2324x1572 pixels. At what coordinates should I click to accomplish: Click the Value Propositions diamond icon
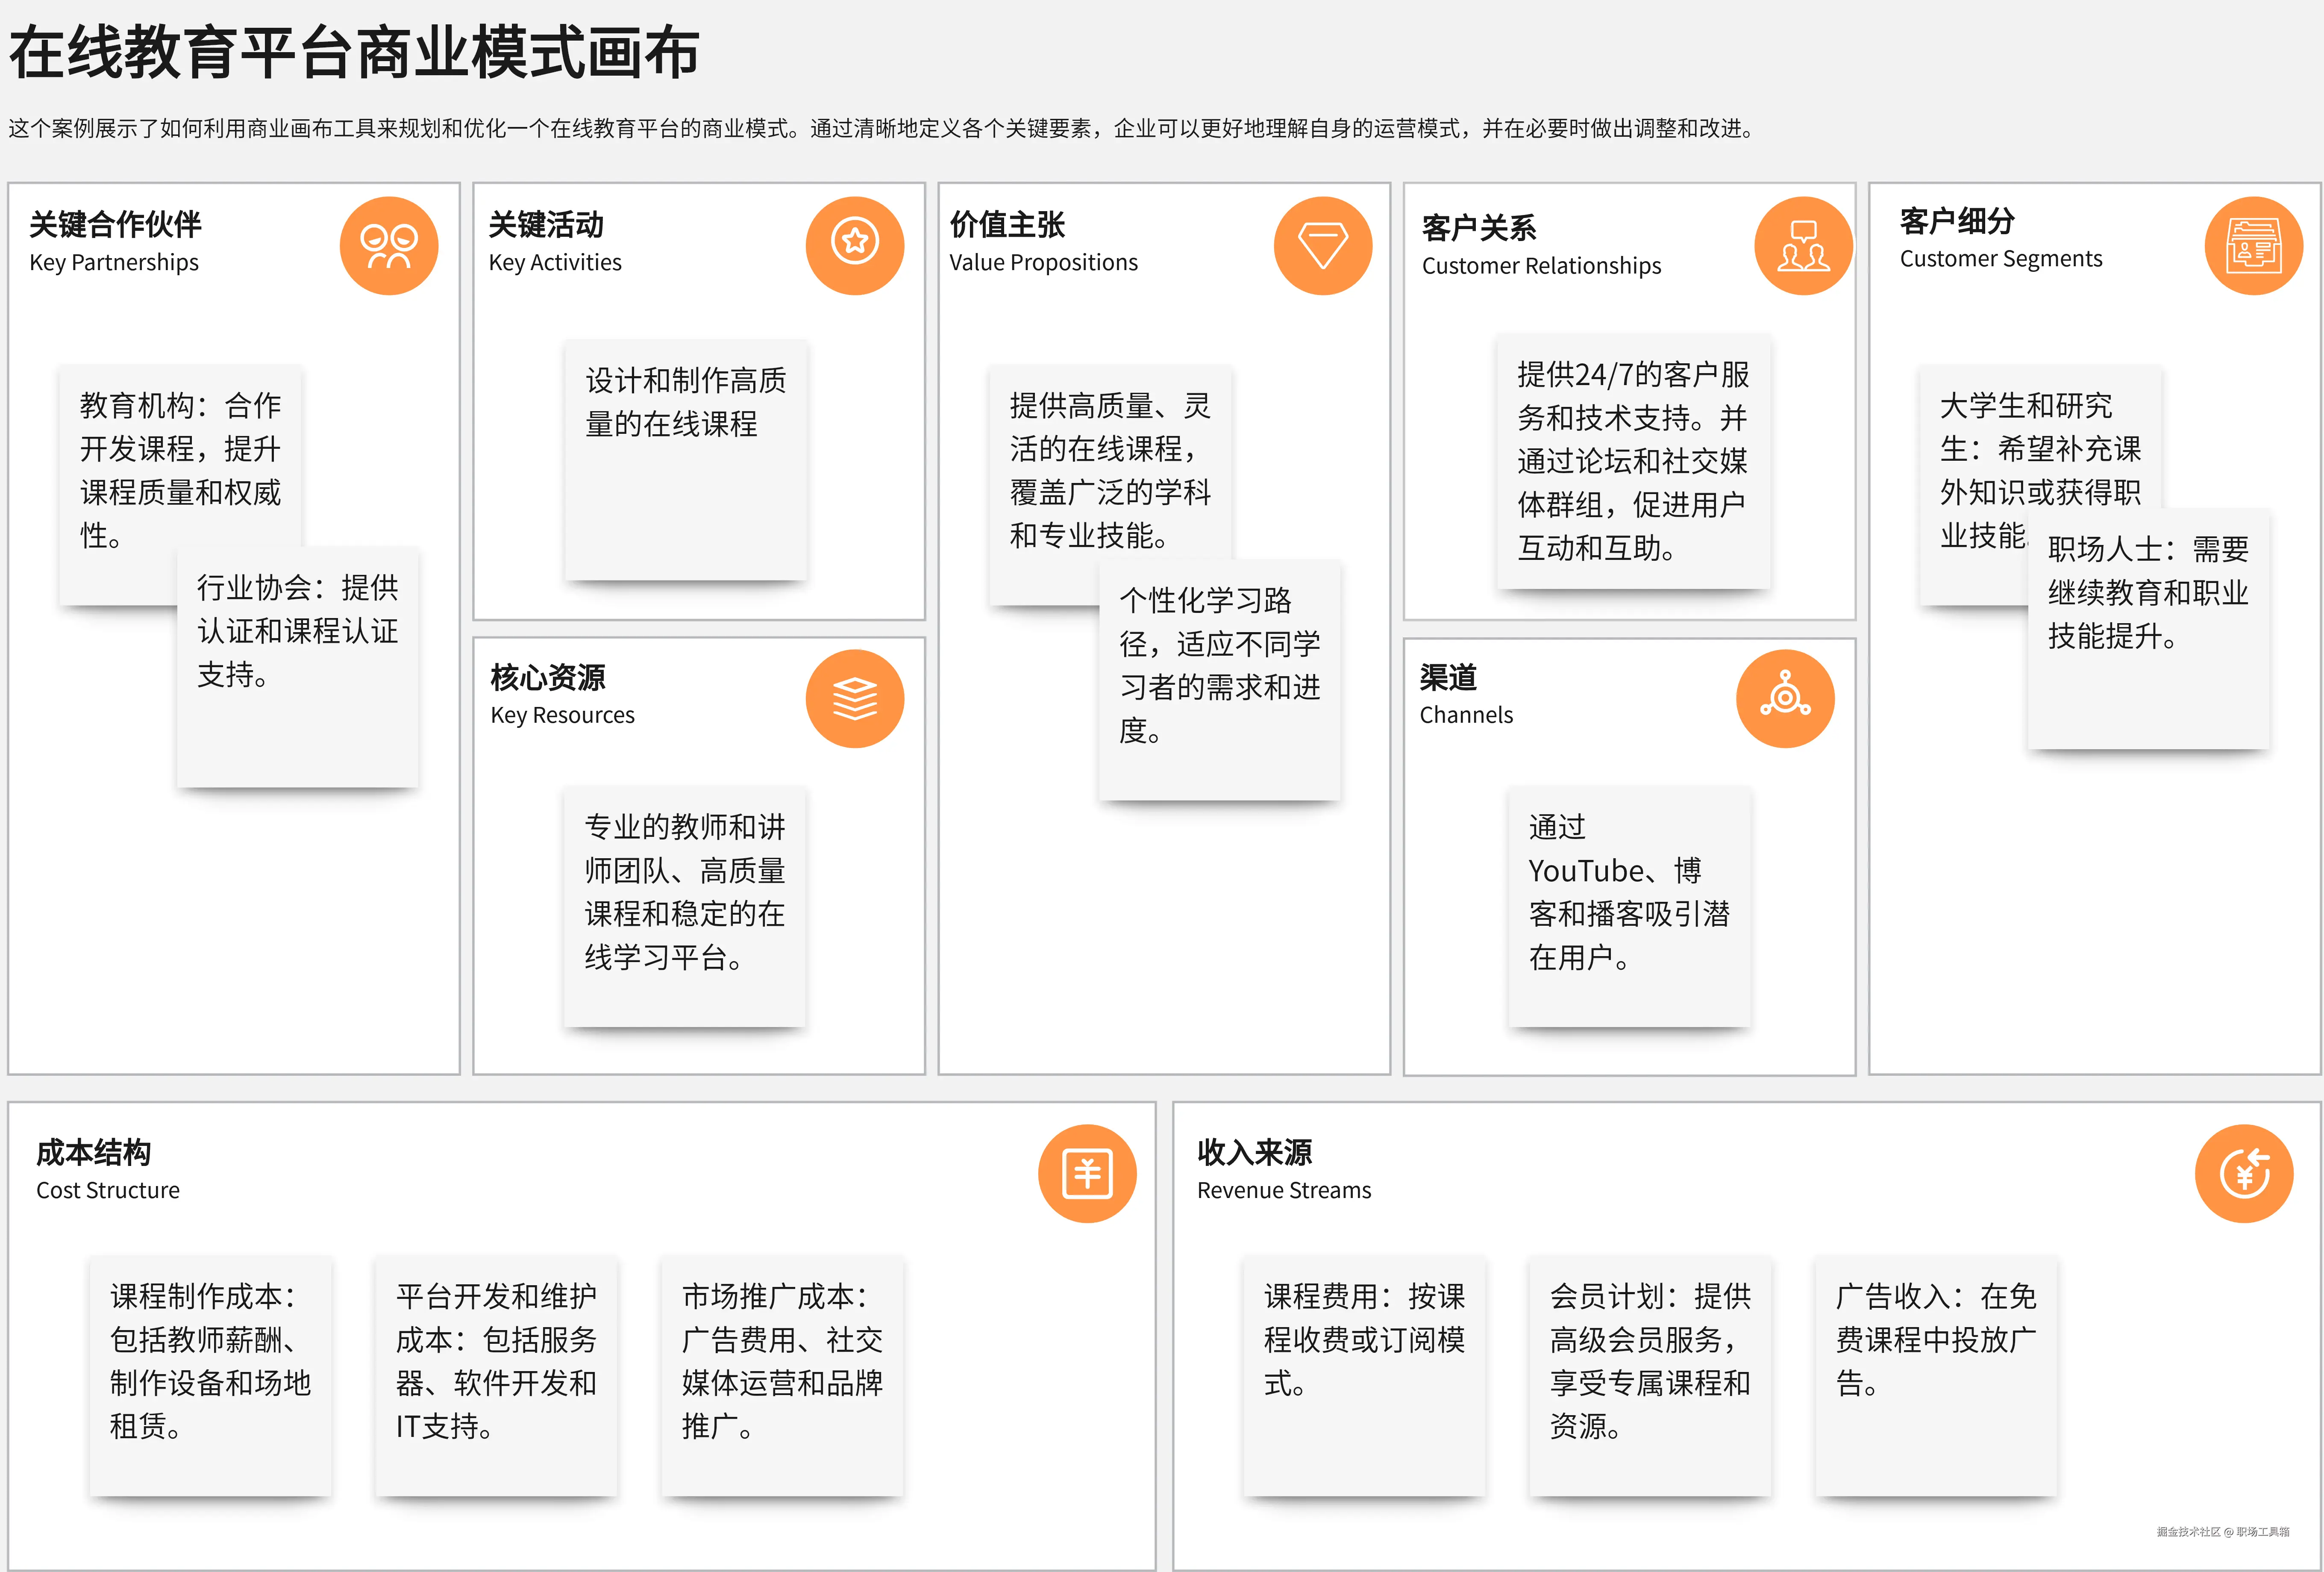tap(1322, 246)
